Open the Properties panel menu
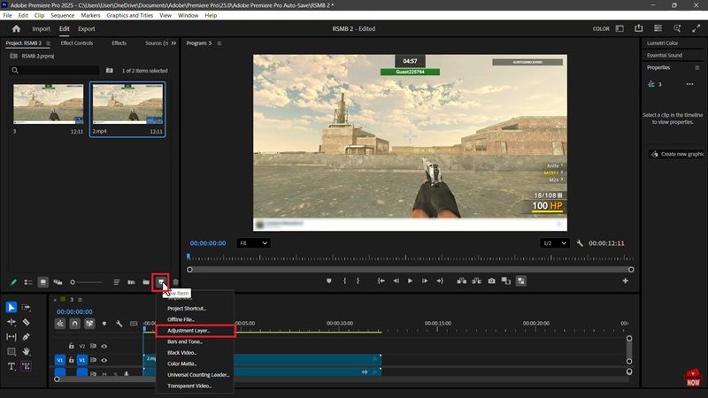This screenshot has height=398, width=708. click(x=697, y=68)
